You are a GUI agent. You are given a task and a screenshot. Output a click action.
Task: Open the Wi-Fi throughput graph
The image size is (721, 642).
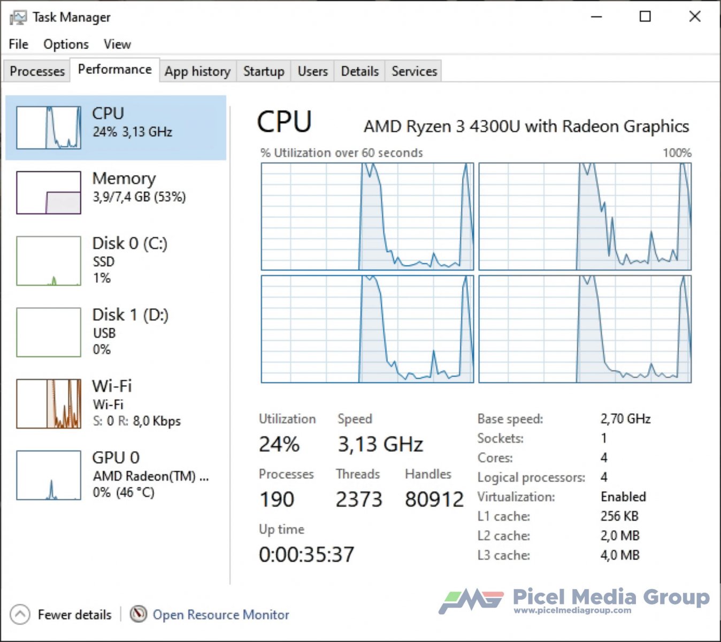click(49, 404)
